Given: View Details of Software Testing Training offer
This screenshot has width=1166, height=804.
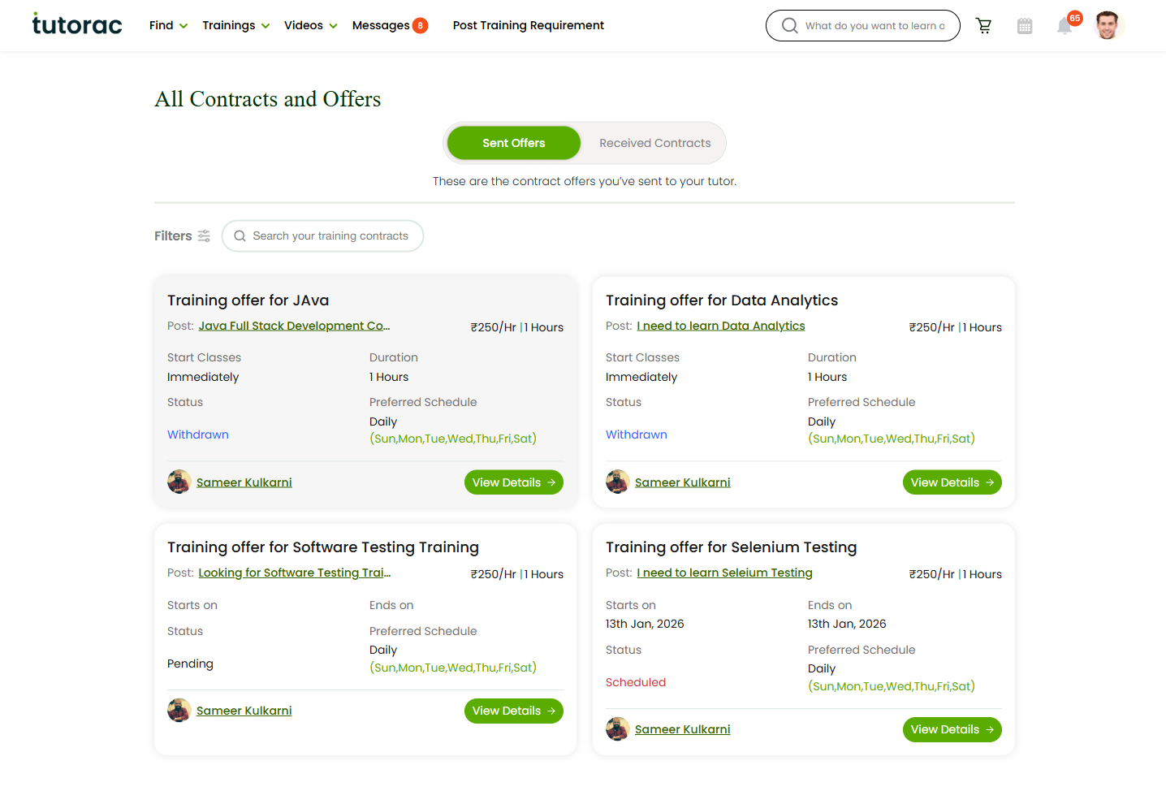Looking at the screenshot, I should (x=514, y=711).
